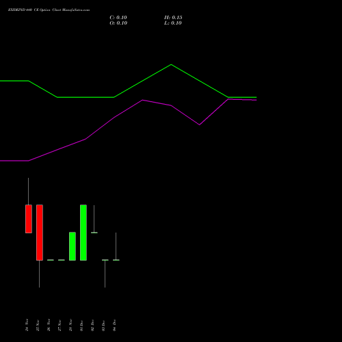Click the 26 Nov date label
342x342 pixels.
tap(49, 325)
